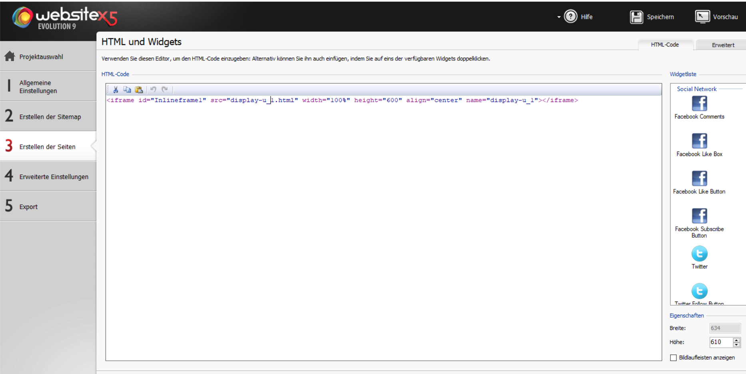Open the dropdown arrow next to Hilfe
The image size is (746, 374).
click(559, 17)
